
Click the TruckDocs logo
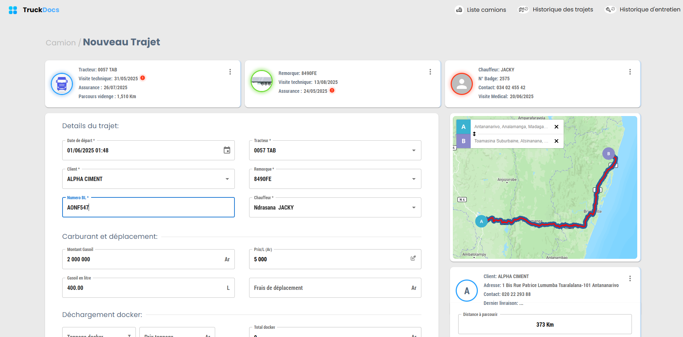(34, 10)
